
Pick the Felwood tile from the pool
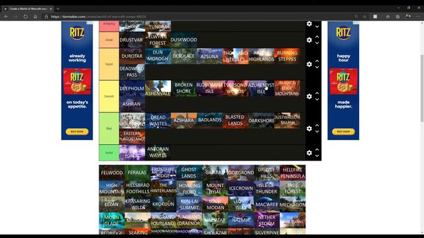click(x=112, y=173)
